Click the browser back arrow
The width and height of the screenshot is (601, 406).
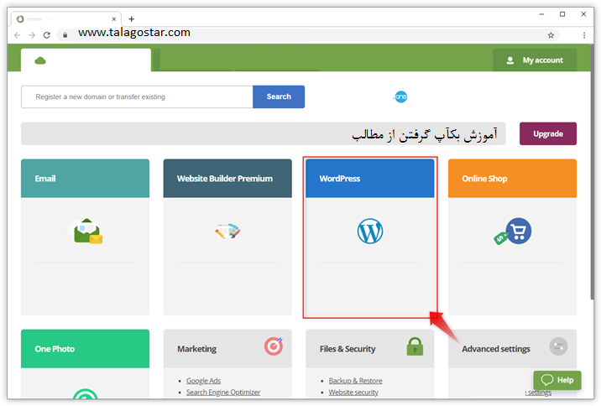click(18, 35)
